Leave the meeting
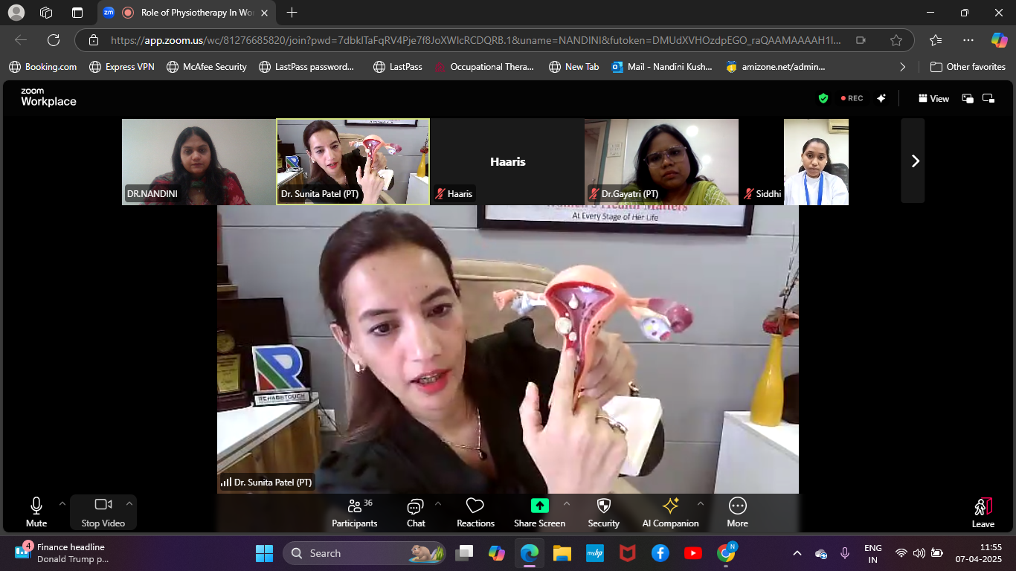Viewport: 1016px width, 571px height. 983,512
